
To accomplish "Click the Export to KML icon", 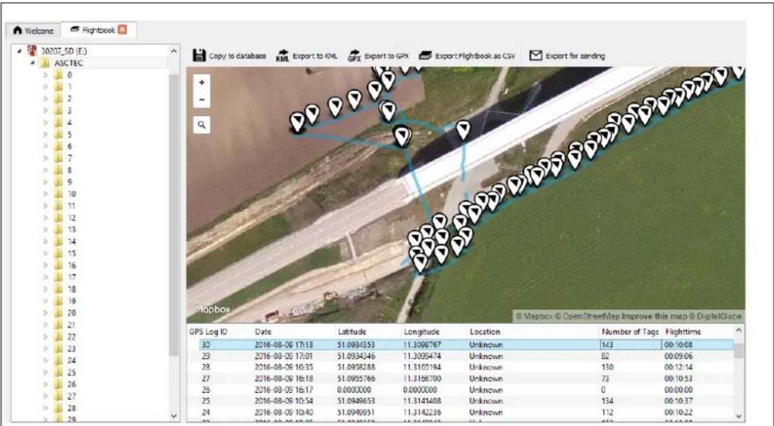I will click(282, 56).
